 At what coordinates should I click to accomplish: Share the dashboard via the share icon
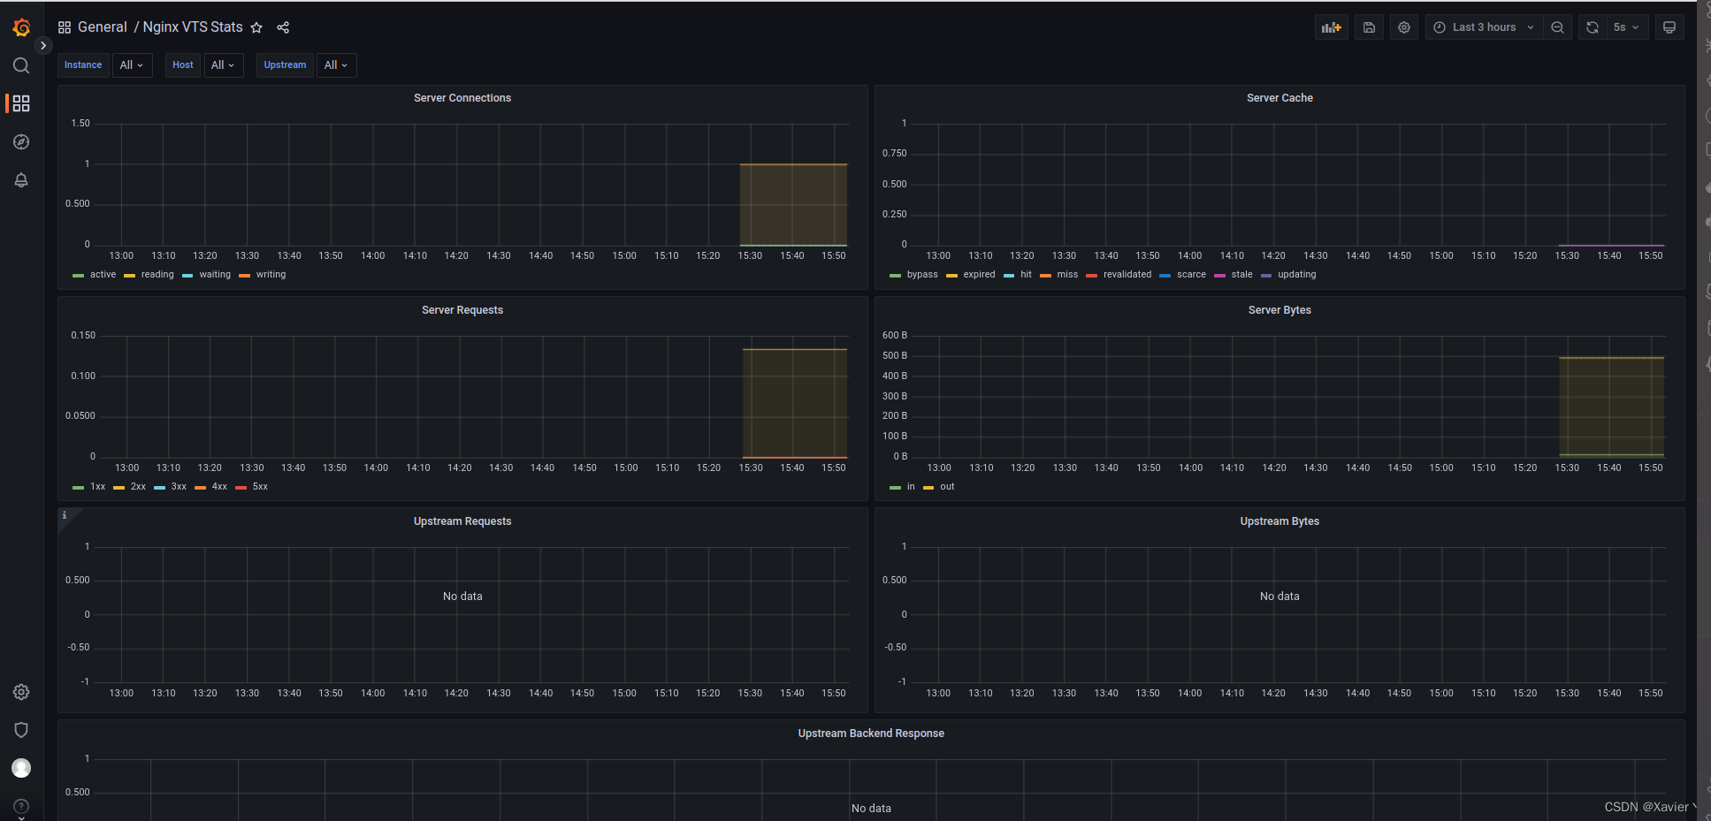click(x=283, y=27)
